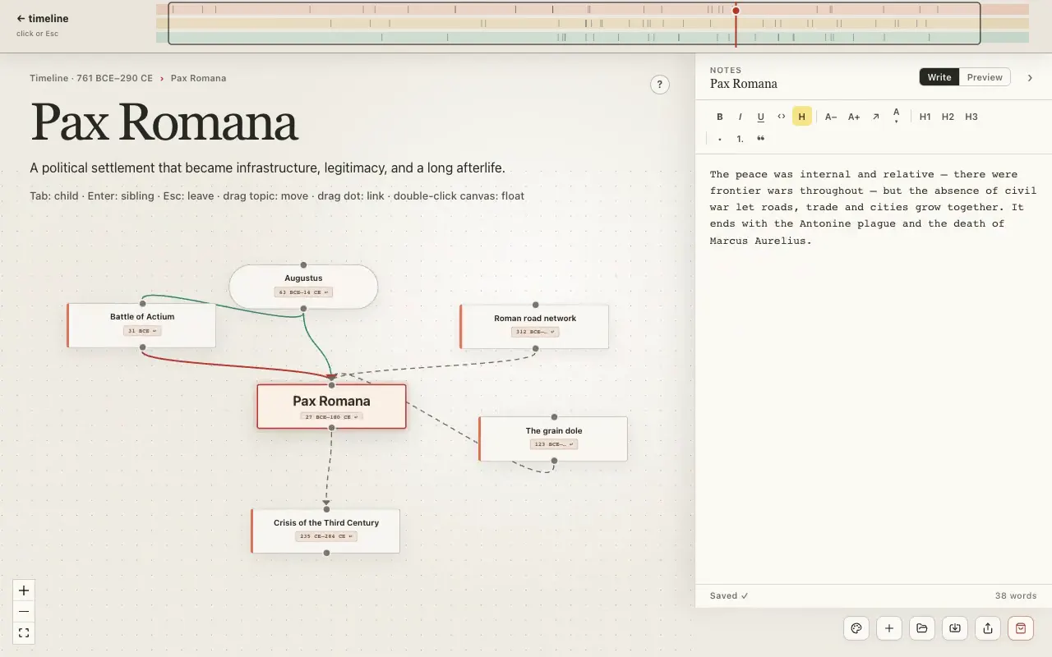Screen dimensions: 1052x657
Task: Open the help question mark button
Action: pos(660,85)
